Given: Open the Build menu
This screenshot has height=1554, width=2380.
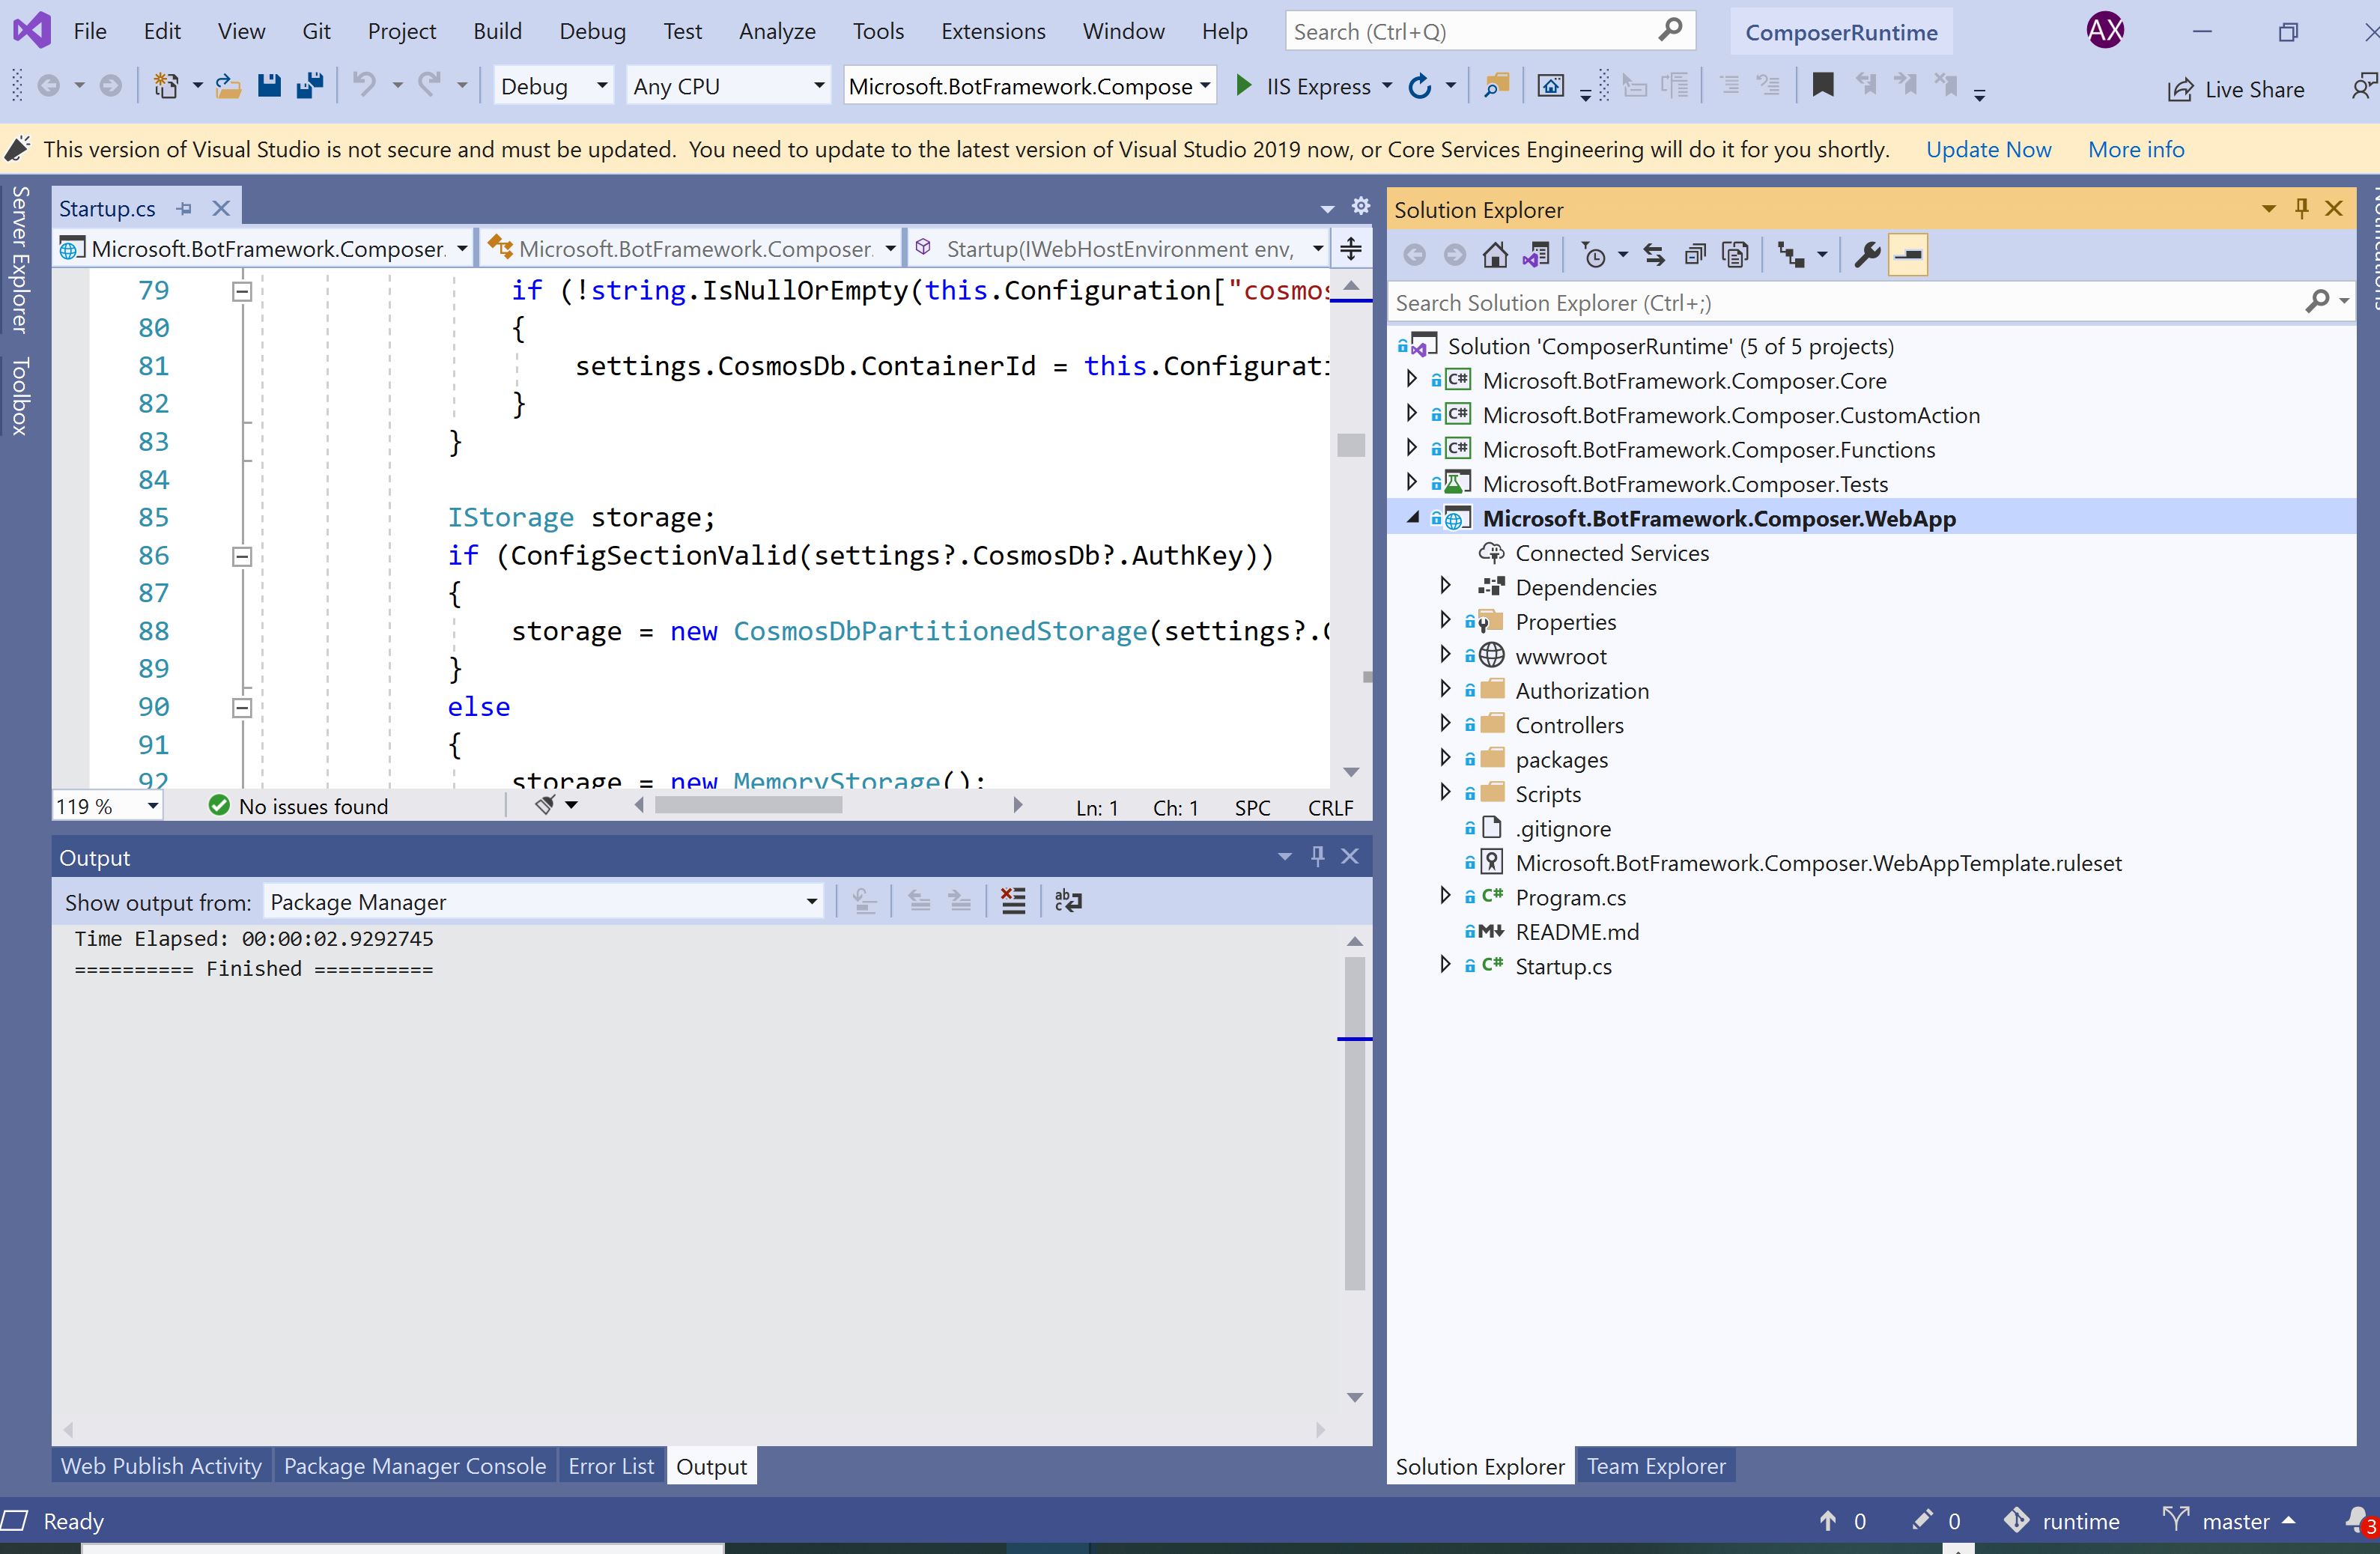Looking at the screenshot, I should point(497,31).
